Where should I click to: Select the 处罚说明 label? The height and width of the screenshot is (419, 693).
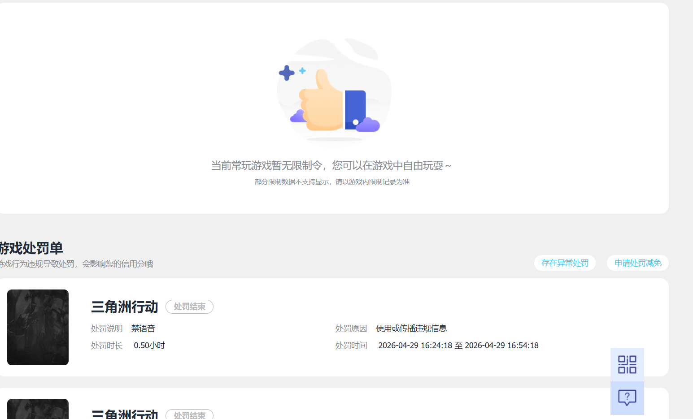click(107, 328)
